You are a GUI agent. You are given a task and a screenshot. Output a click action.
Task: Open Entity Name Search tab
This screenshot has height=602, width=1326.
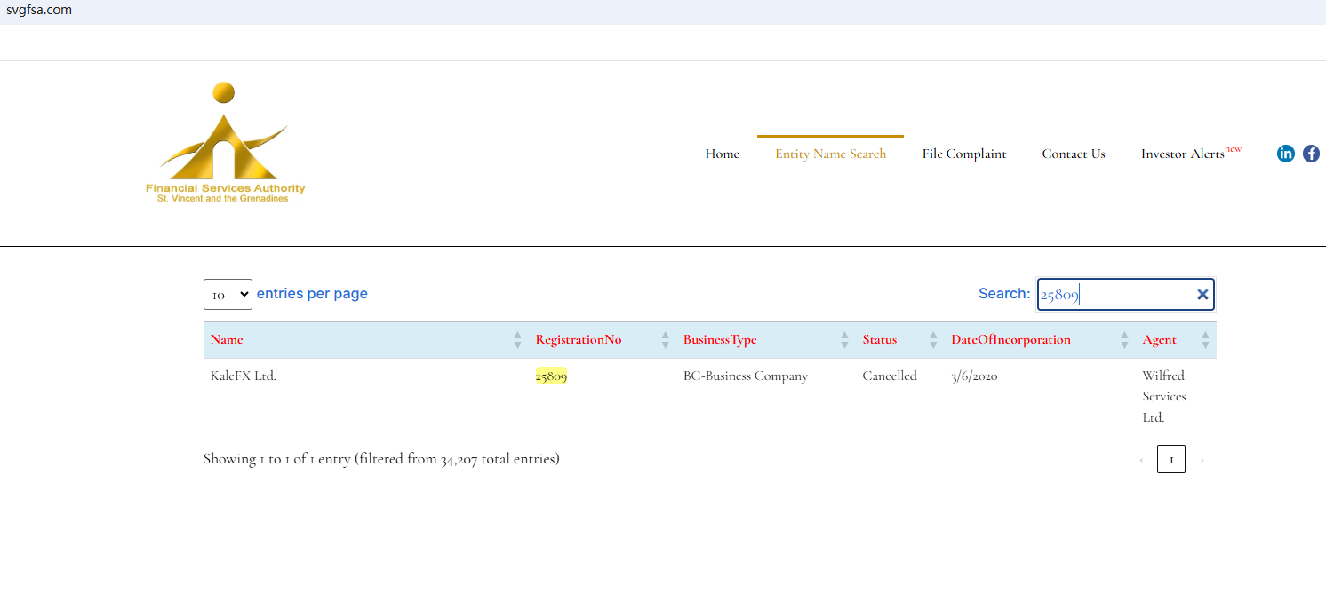(x=830, y=154)
